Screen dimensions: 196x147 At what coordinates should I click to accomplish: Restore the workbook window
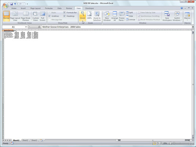189,8
